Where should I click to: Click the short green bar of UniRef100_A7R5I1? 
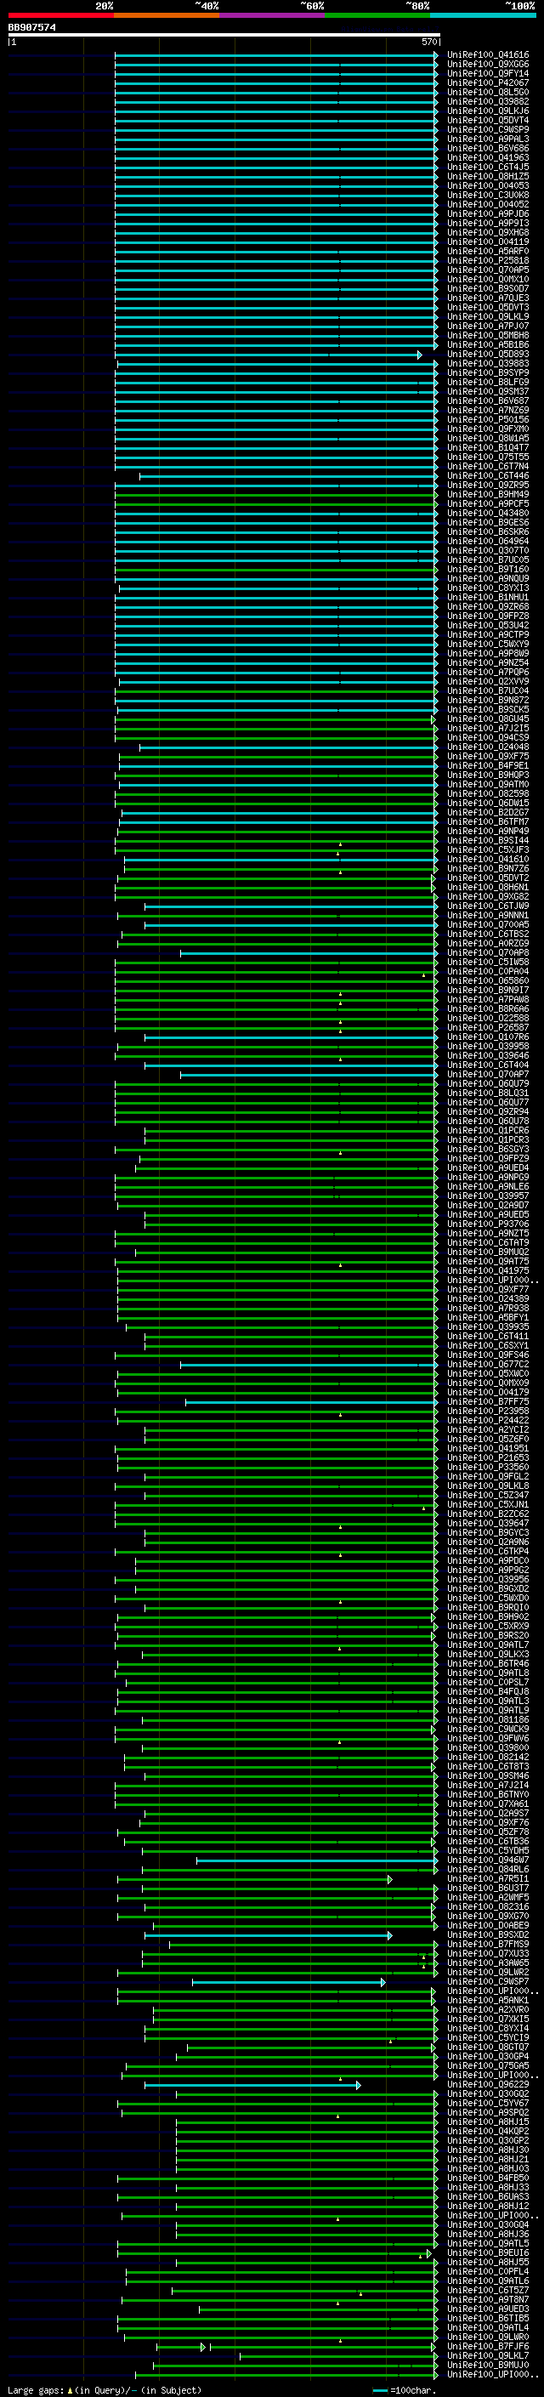(x=255, y=1880)
